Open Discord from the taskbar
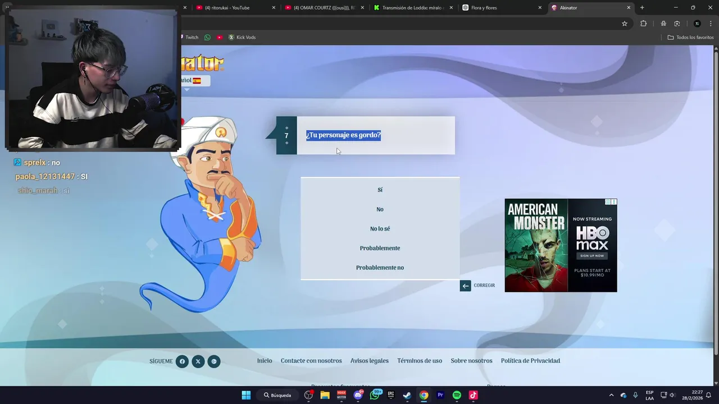 pyautogui.click(x=358, y=395)
